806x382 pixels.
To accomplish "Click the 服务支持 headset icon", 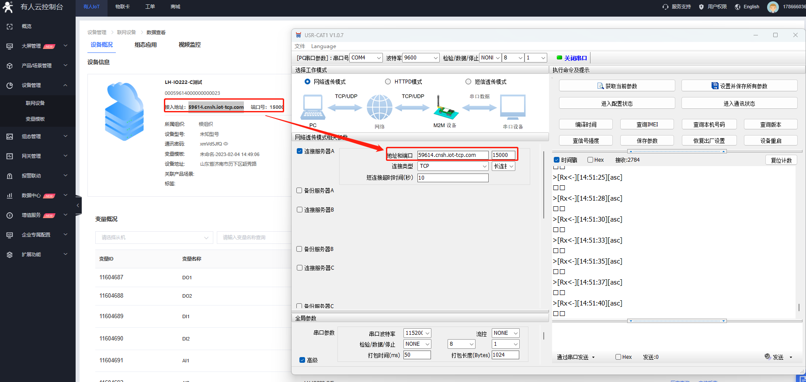I will click(x=665, y=7).
